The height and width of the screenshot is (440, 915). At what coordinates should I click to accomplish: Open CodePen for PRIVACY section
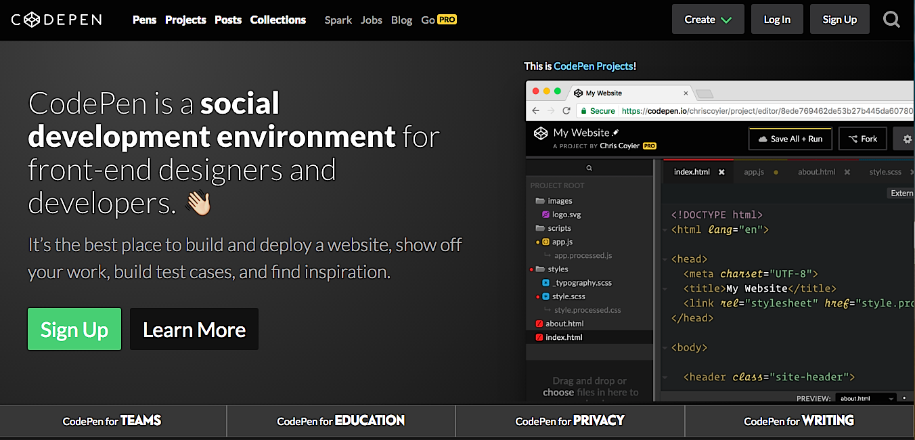coord(570,421)
